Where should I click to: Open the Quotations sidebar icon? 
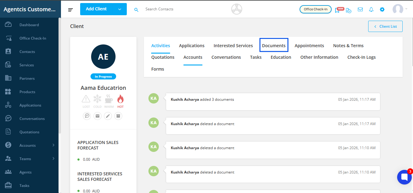point(8,132)
